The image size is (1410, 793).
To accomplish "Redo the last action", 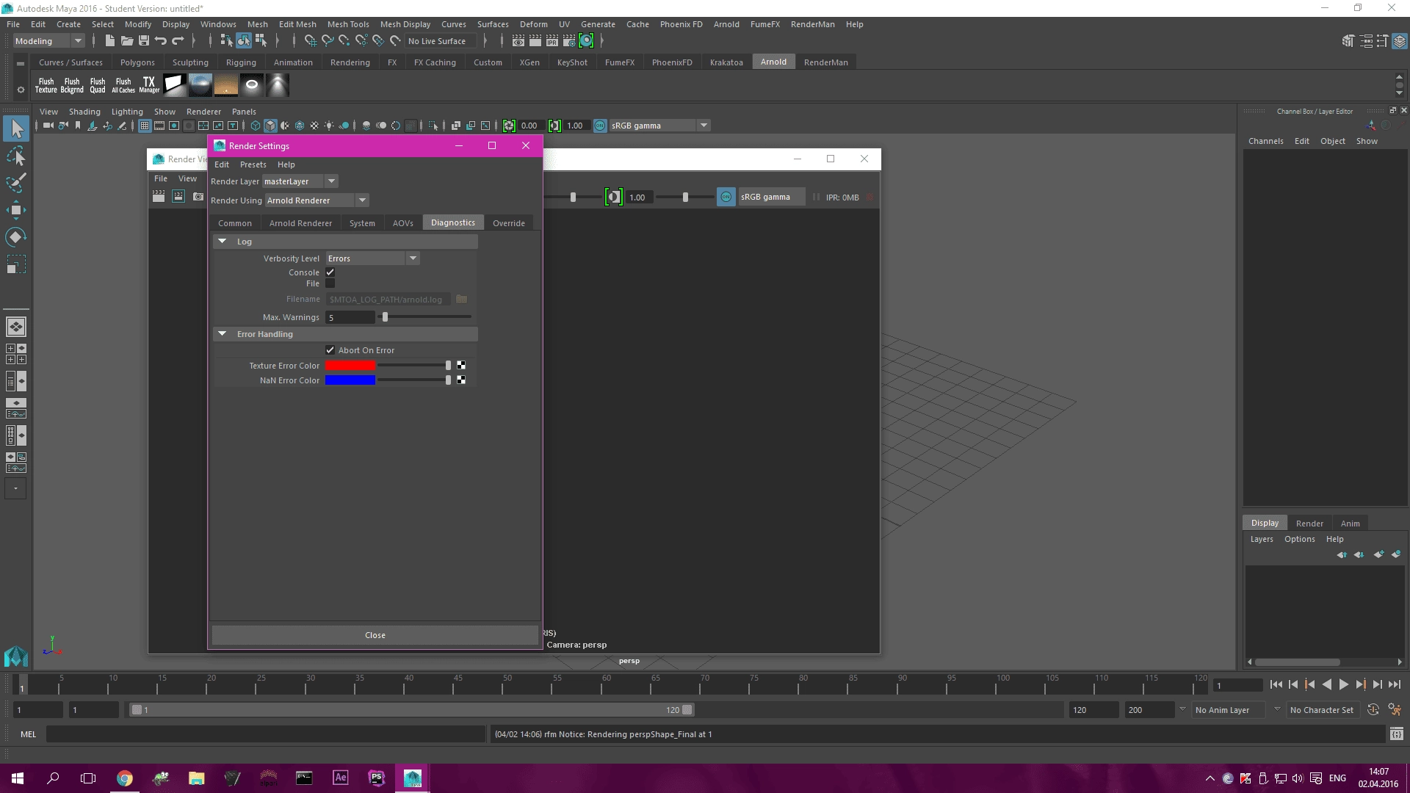I will point(178,41).
